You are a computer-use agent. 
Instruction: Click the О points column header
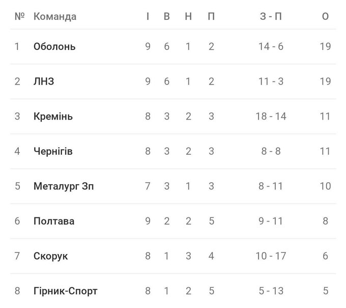[x=326, y=16]
